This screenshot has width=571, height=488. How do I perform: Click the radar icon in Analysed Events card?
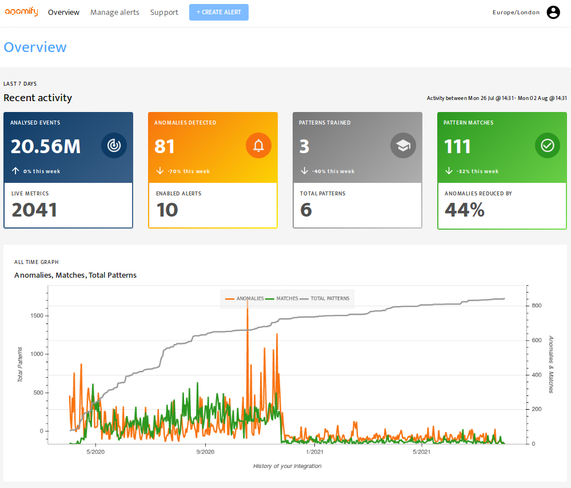[x=114, y=145]
